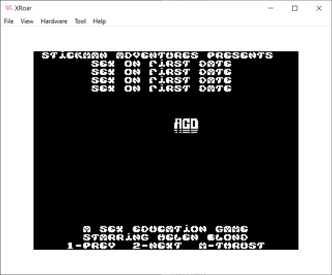The image size is (332, 275).
Task: Open the View menu
Action: pos(27,21)
